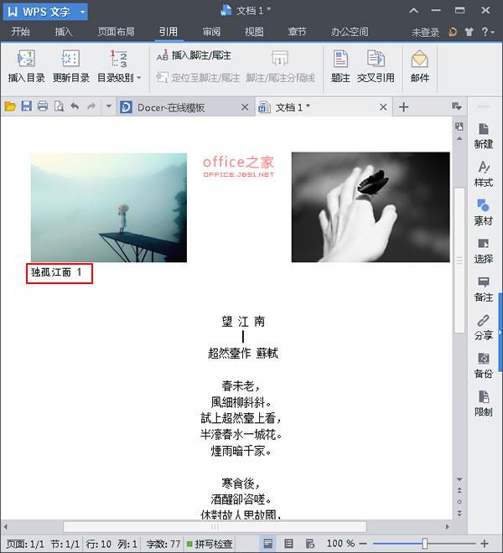Click the 独孤江面 1 caption text
Viewport: 503px width, 553px height.
(56, 272)
